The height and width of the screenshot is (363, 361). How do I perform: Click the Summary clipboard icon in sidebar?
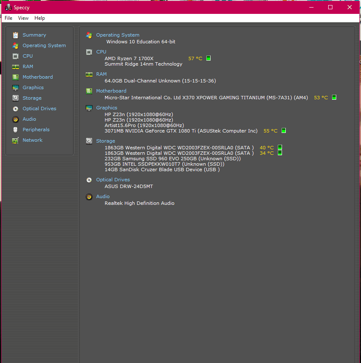16,35
